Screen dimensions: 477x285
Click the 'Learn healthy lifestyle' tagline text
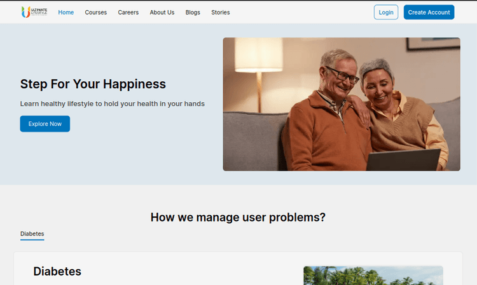[x=112, y=104]
